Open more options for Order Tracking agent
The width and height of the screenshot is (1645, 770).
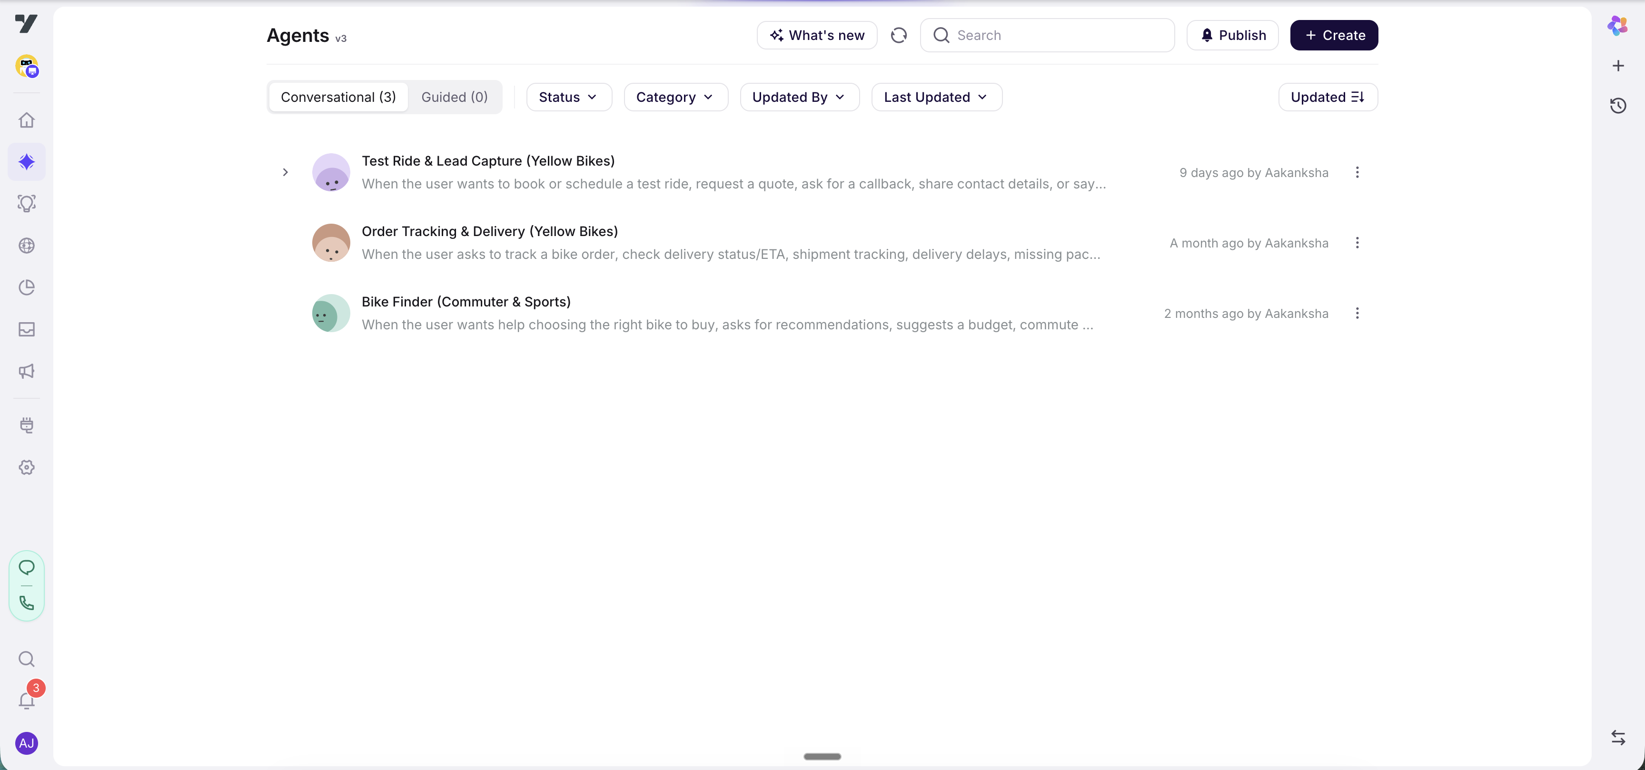tap(1357, 243)
